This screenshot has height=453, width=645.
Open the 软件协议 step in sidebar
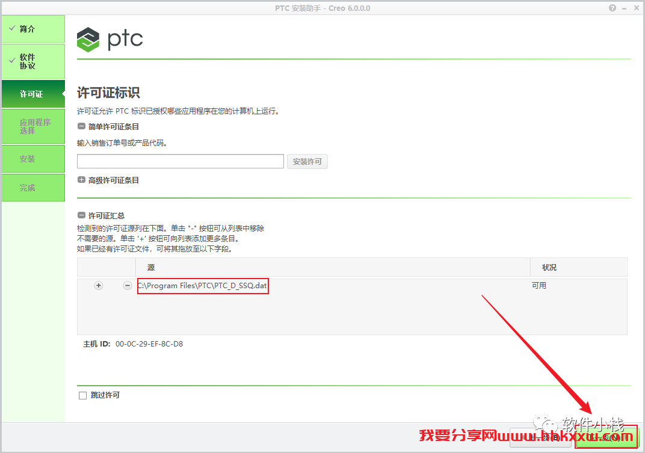[33, 61]
